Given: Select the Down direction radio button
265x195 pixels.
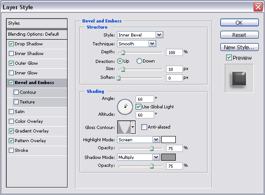Looking at the screenshot, I should (139, 61).
